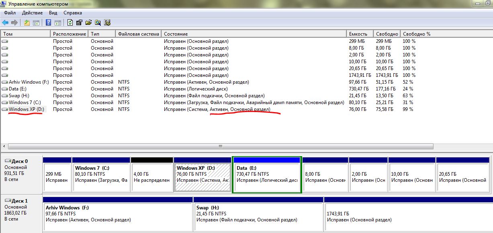Select the drive icon of Arhiv Windows (F:)
Screen dimensions: 493x233
(x=5, y=82)
